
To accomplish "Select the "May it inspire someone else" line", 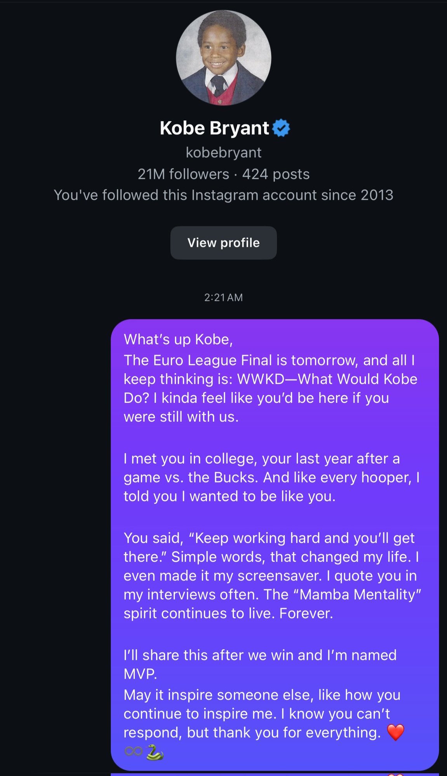I will [262, 695].
